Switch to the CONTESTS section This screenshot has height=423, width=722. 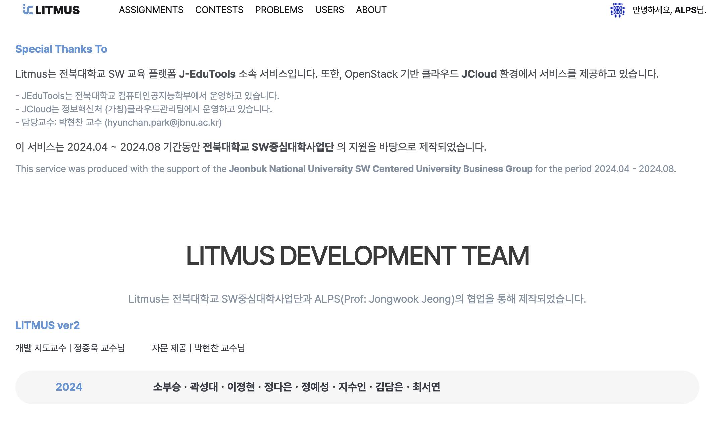[220, 10]
